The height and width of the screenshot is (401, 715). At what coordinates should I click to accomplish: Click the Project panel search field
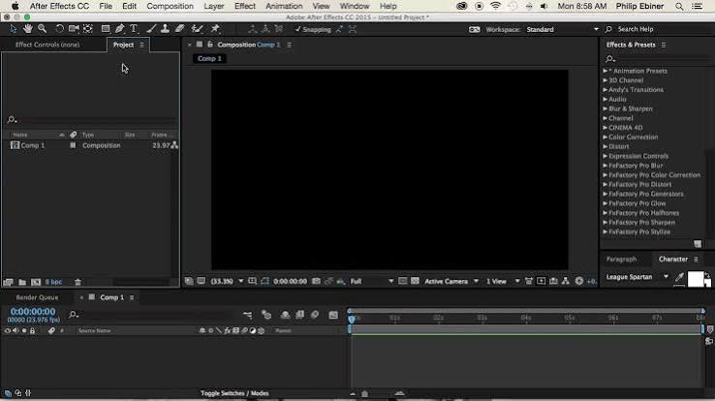[91, 120]
